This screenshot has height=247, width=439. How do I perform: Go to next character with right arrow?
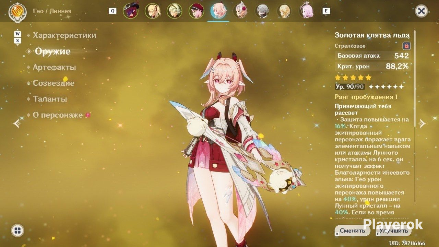[x=423, y=123]
